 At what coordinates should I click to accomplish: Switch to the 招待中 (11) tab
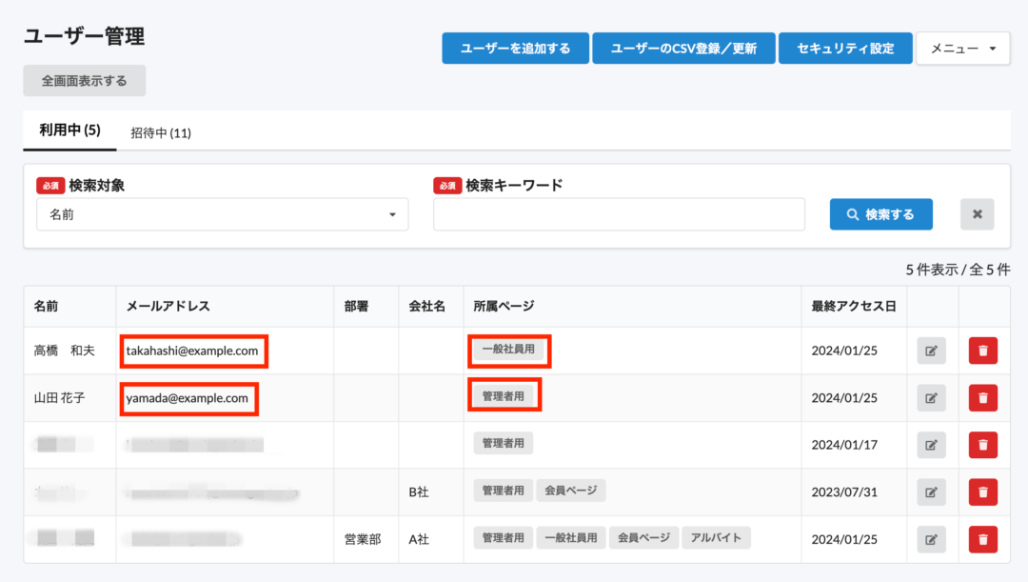[160, 132]
